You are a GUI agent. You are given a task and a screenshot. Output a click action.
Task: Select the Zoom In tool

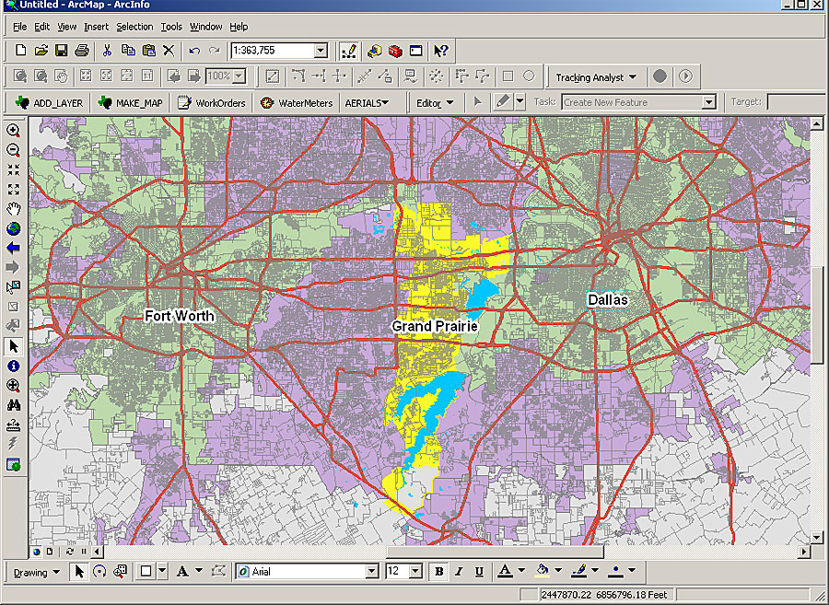coord(14,131)
